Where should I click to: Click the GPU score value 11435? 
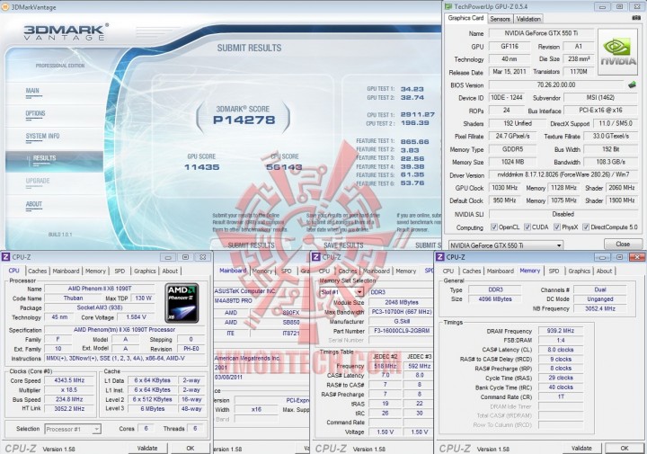[202, 167]
